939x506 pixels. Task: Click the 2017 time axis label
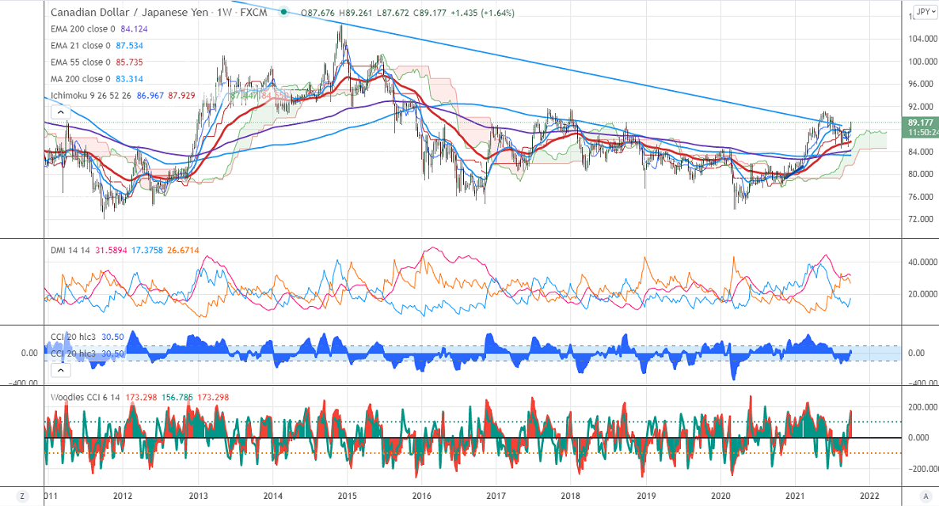click(496, 496)
